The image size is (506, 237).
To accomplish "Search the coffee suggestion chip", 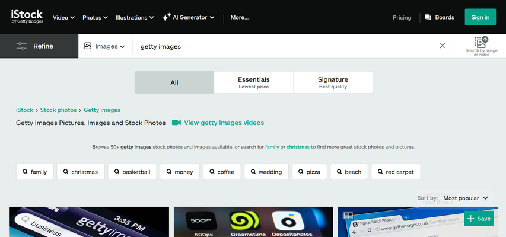I will pyautogui.click(x=222, y=172).
